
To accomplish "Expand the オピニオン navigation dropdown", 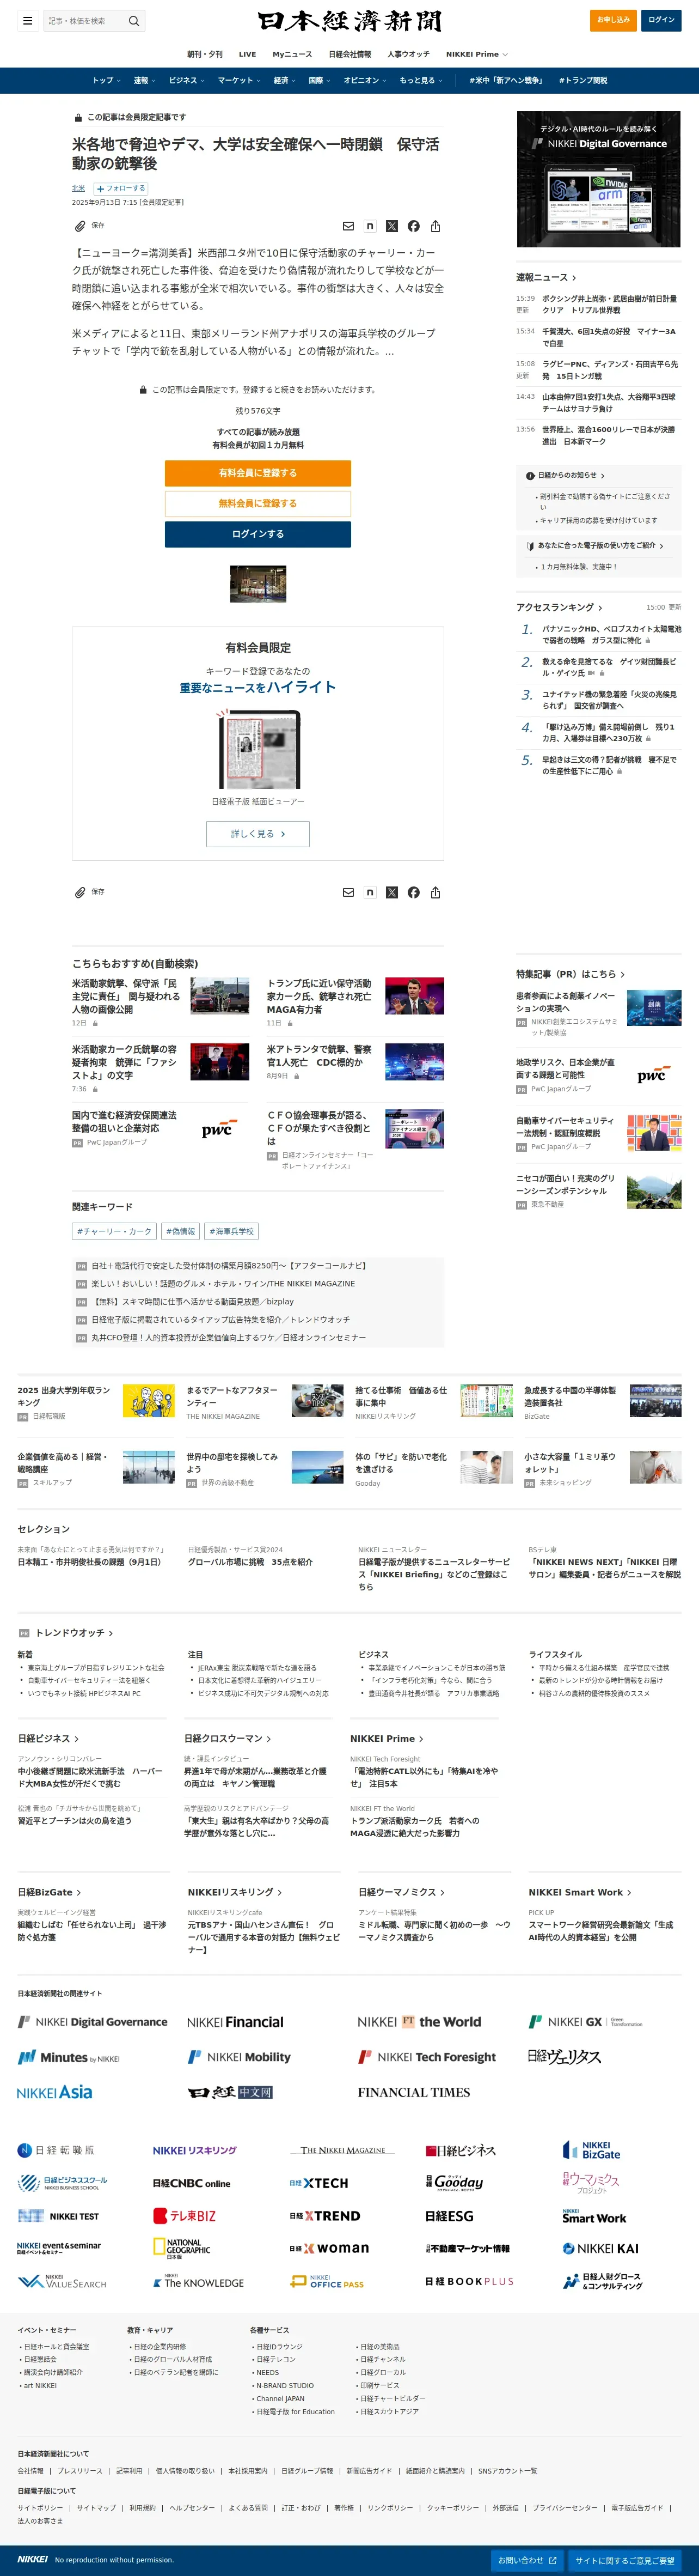I will (x=365, y=80).
